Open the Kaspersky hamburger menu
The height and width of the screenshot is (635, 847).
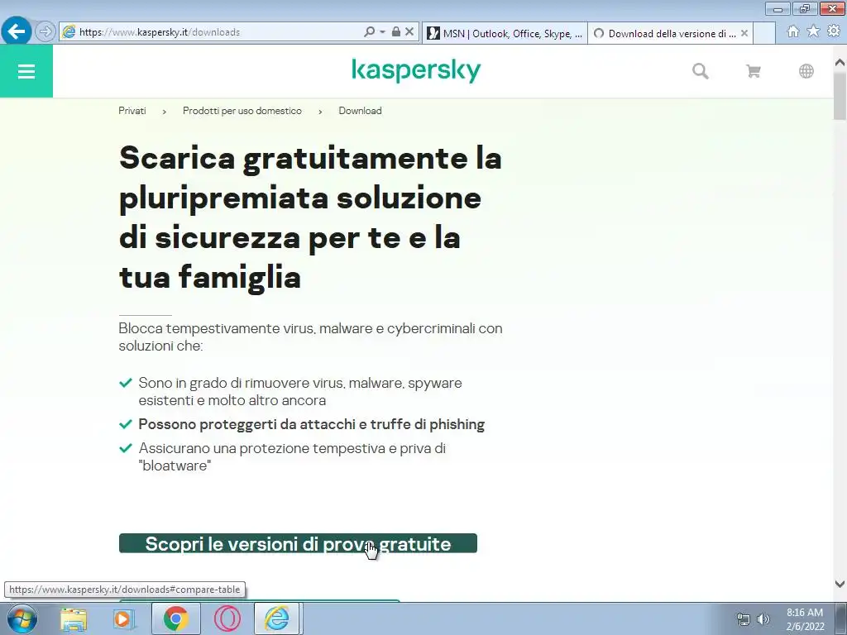pos(26,71)
